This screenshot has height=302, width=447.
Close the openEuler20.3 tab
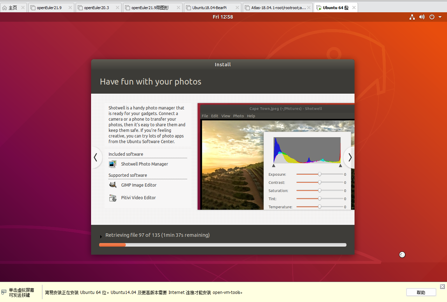(117, 8)
